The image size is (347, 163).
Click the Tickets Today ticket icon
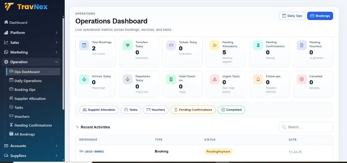171,45
